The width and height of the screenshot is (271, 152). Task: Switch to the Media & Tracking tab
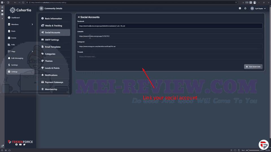click(55, 26)
